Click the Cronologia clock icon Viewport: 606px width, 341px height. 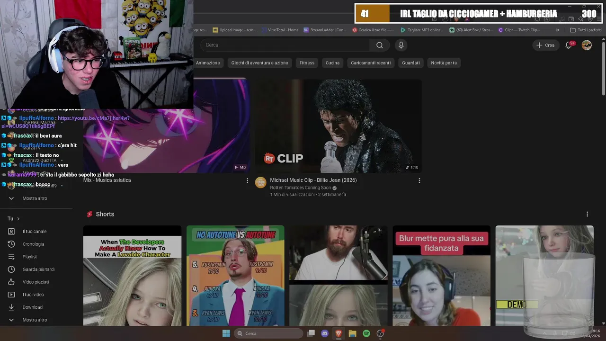pyautogui.click(x=11, y=244)
